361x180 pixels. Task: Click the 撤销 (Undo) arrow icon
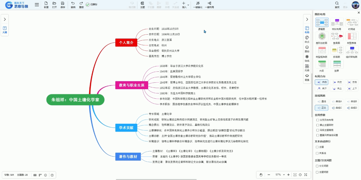click(73, 3)
